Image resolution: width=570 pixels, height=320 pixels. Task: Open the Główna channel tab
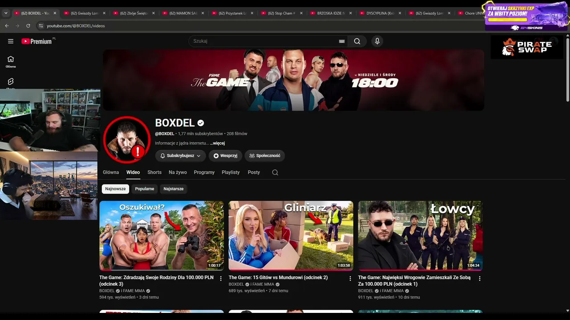[x=111, y=172]
